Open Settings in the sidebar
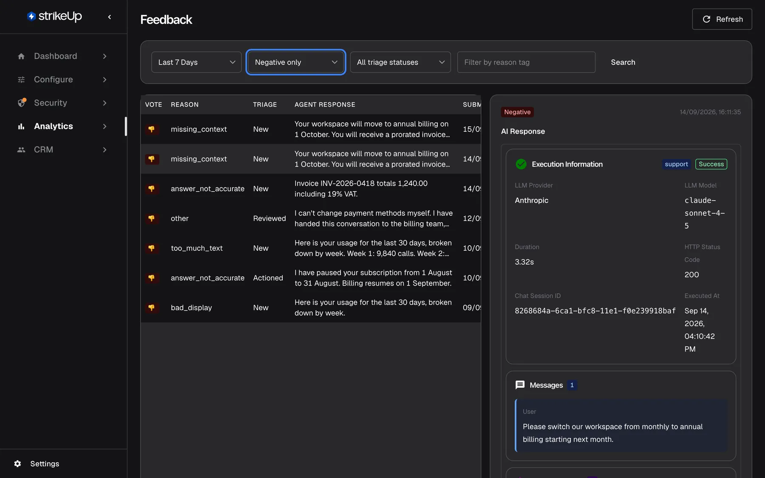Viewport: 765px width, 478px height. [x=45, y=464]
